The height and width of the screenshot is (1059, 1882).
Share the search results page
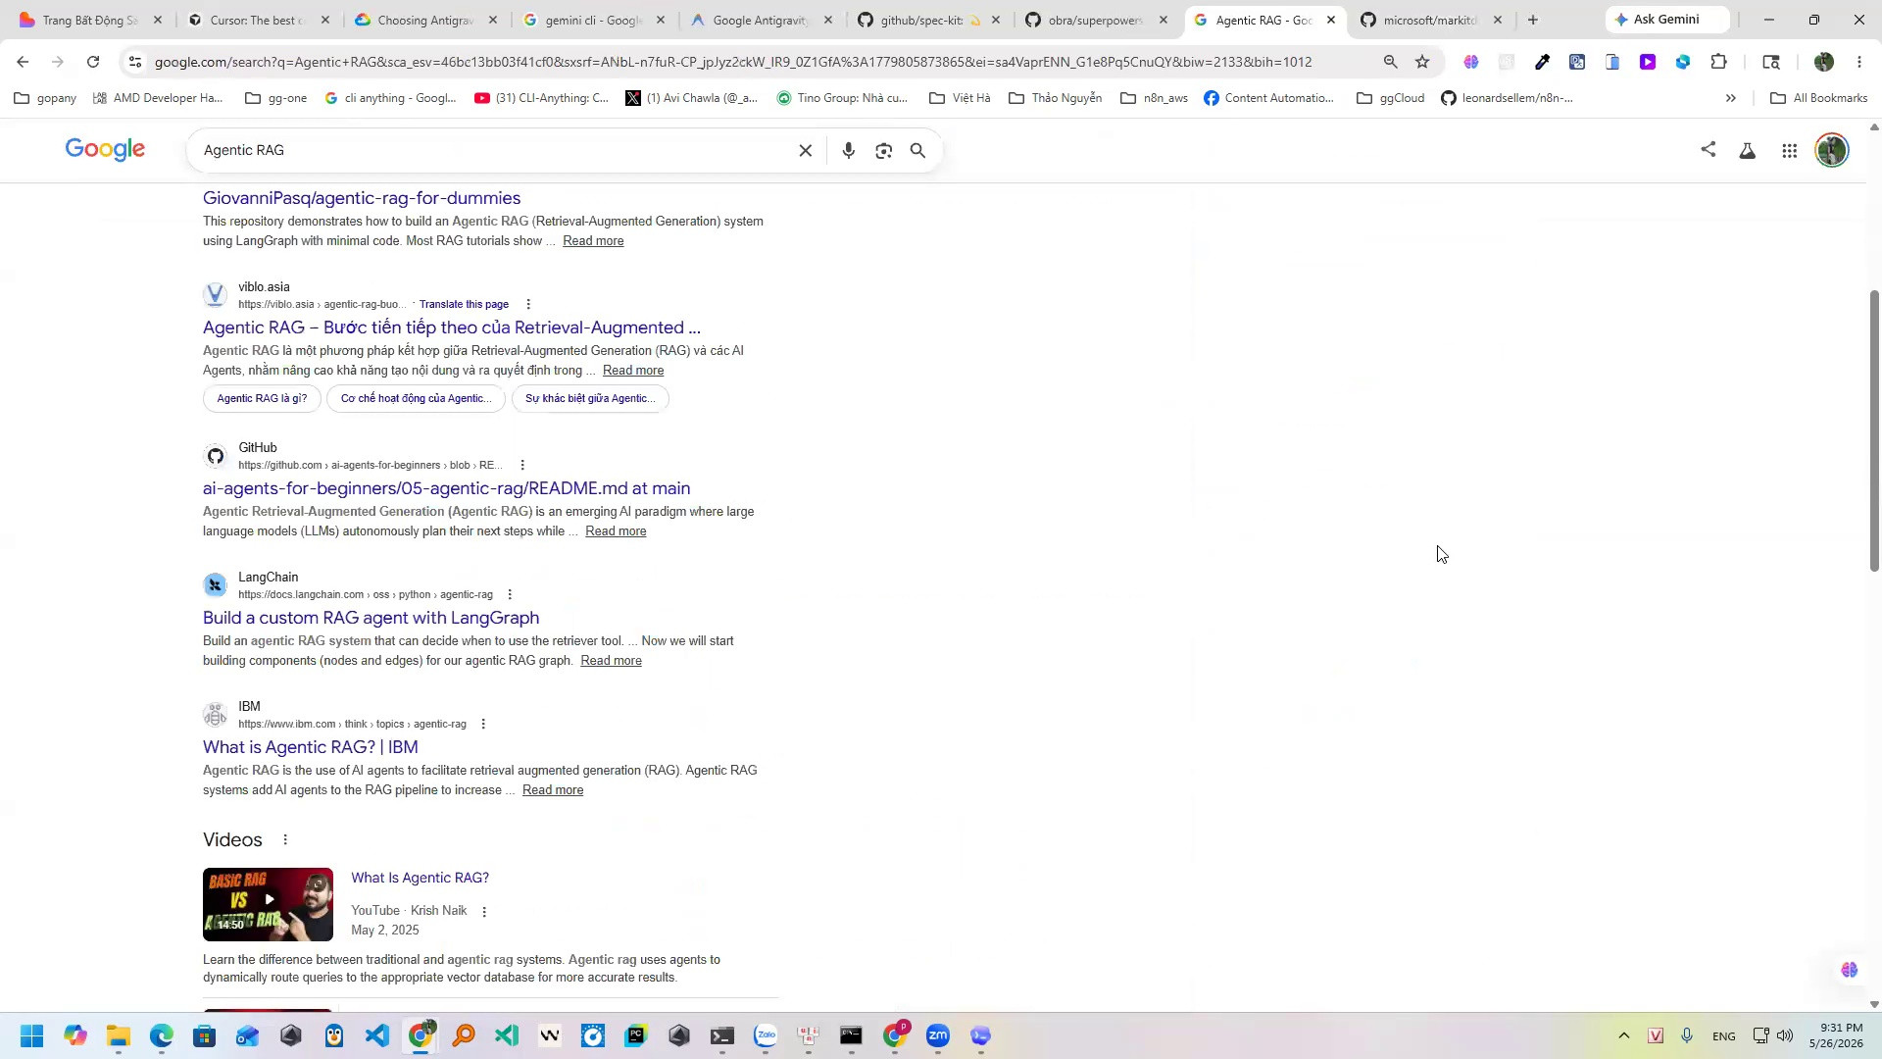click(1709, 150)
